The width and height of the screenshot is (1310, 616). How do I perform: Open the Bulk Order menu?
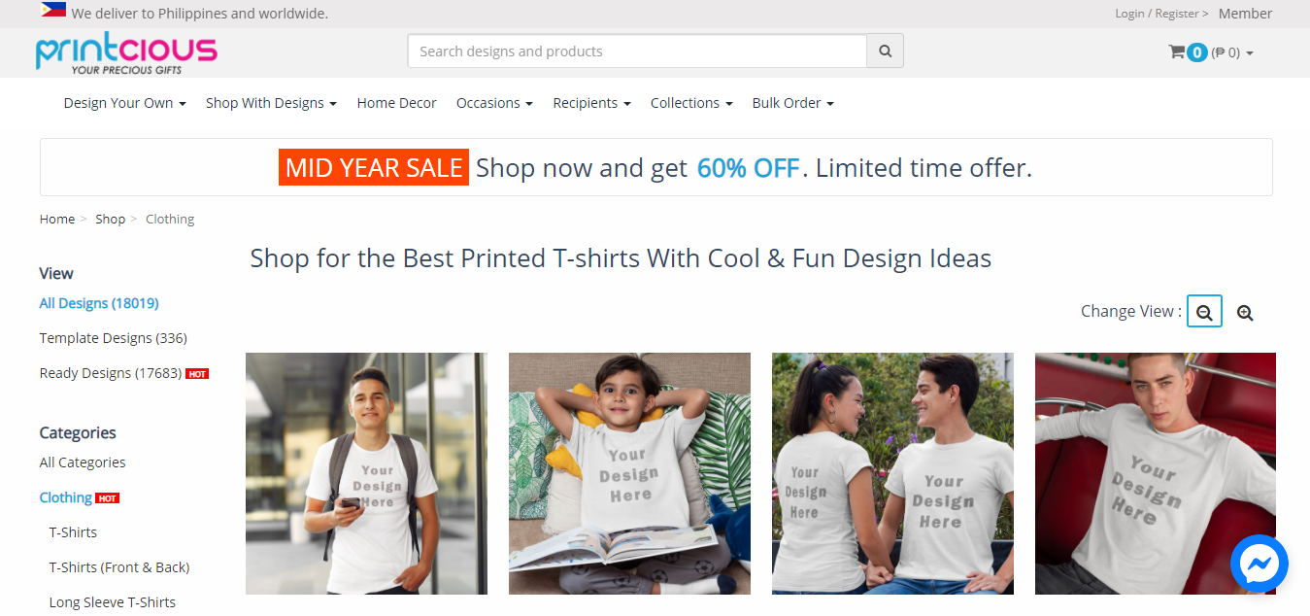pyautogui.click(x=792, y=103)
